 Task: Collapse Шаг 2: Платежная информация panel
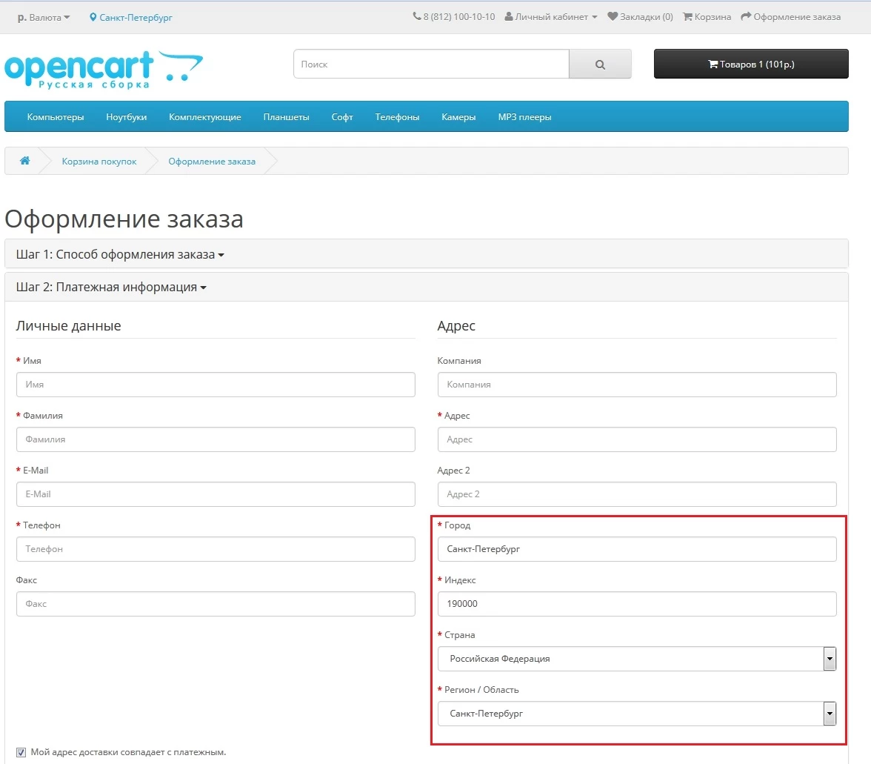[x=111, y=288]
